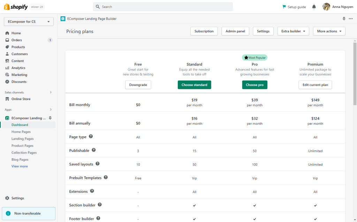Screen dimensions: 357x222
Task: Open the Extra builder dropdown
Action: 293,31
